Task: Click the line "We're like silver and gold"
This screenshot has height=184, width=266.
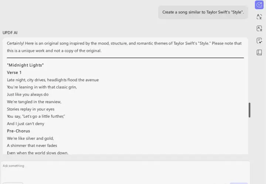Action: coord(30,138)
